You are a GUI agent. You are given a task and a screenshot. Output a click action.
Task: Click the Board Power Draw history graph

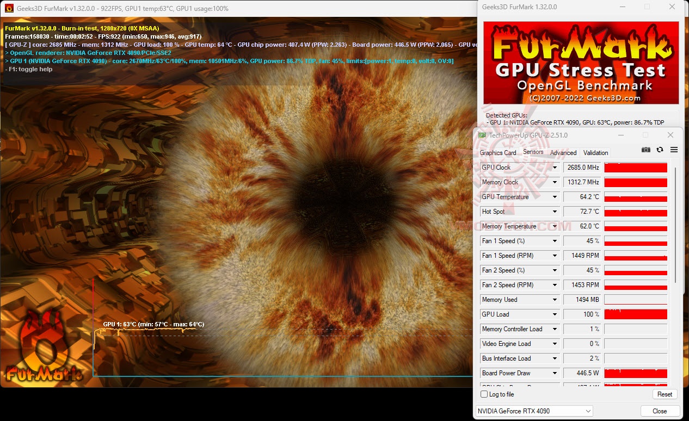(x=636, y=373)
